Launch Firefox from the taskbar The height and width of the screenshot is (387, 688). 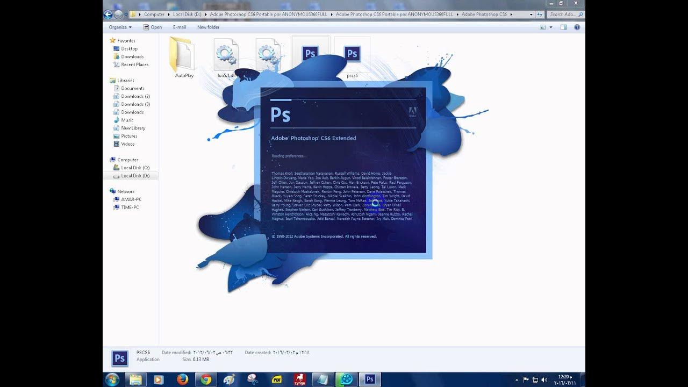[182, 379]
